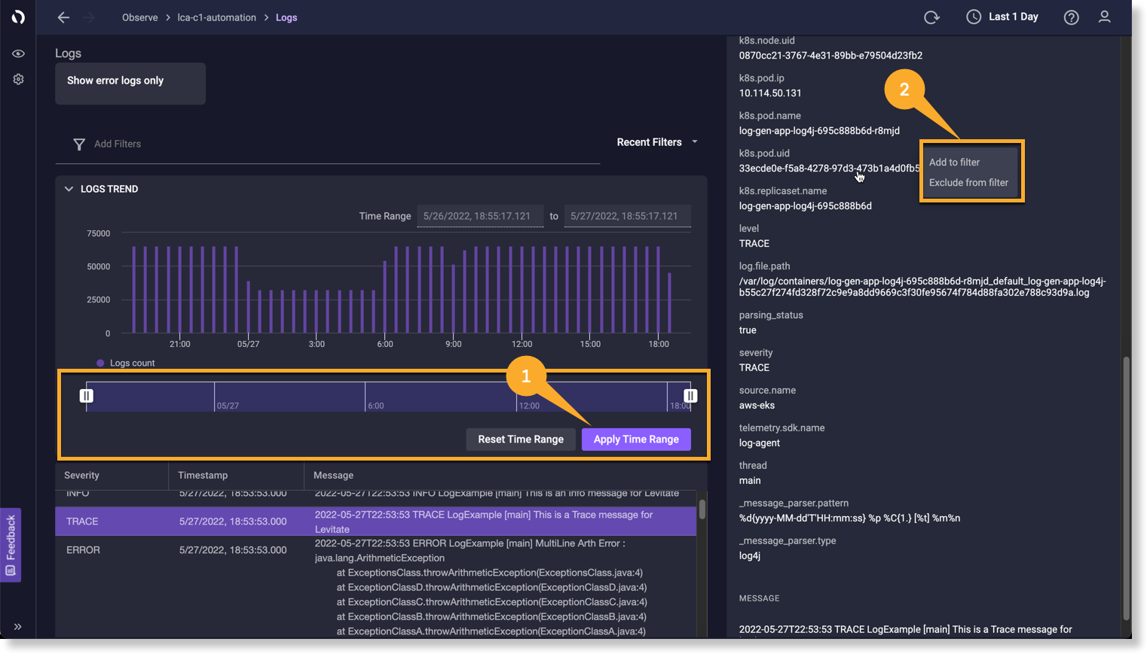This screenshot has height=654, width=1147.
Task: Choose Exclude from filter menu entry
Action: point(968,183)
